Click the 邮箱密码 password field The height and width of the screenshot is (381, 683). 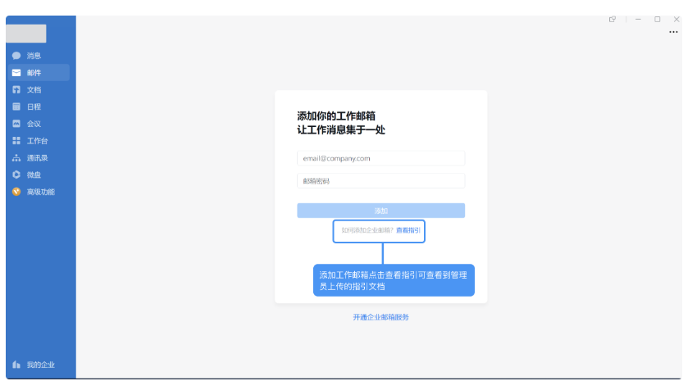pyautogui.click(x=380, y=181)
